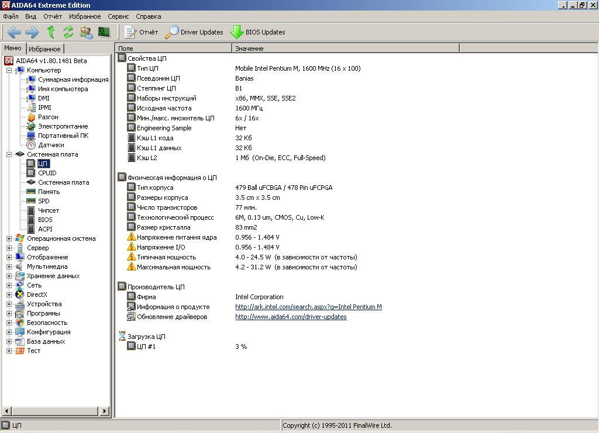Click the База данных icon
Viewport: 599px width, 433px height.
click(x=20, y=341)
